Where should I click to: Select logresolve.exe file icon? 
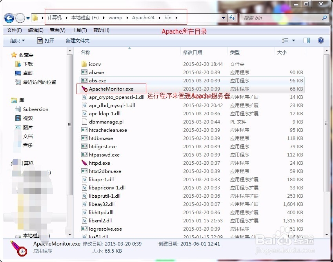[84, 229]
